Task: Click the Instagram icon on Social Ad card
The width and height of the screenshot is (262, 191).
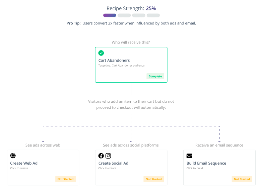Action: [108, 156]
